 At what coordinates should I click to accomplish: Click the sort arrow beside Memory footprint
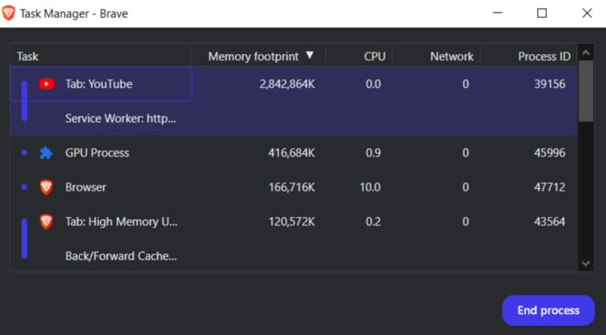(x=309, y=56)
